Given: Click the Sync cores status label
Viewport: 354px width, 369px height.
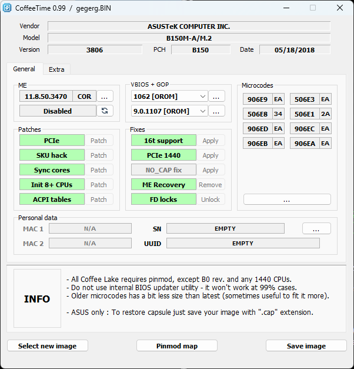Looking at the screenshot, I should pyautogui.click(x=52, y=170).
